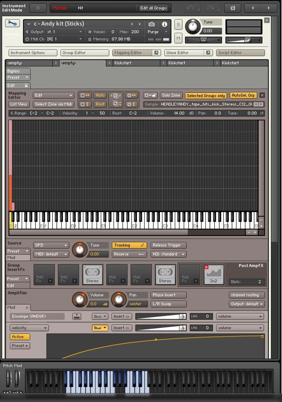282x402 pixels.
Task: Toggle Tracking in the Source section
Action: click(129, 246)
